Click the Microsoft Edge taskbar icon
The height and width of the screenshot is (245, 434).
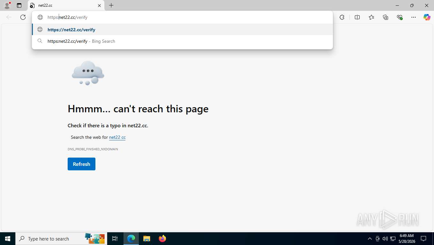[131, 239]
